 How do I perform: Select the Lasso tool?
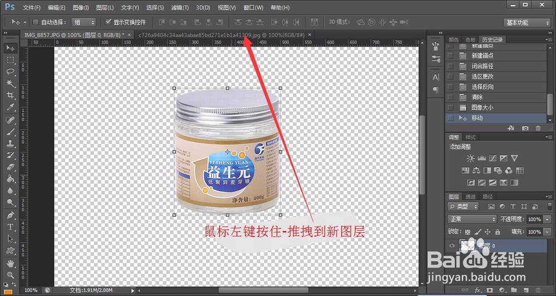(10, 71)
